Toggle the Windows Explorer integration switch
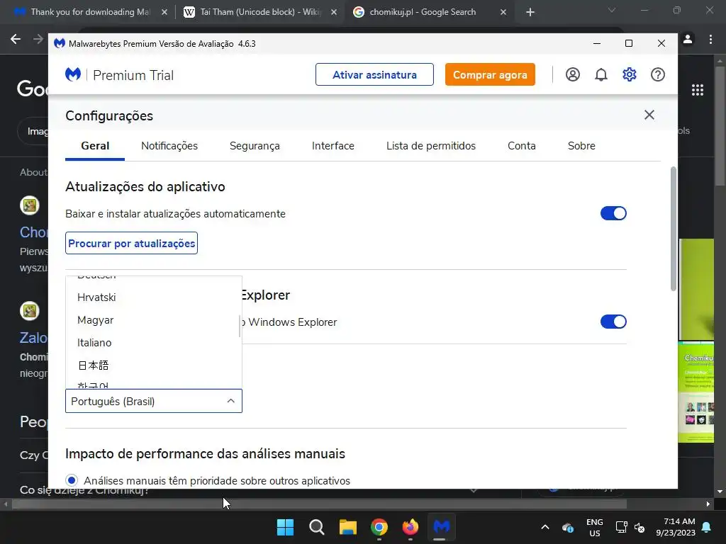The height and width of the screenshot is (544, 726). [613, 322]
